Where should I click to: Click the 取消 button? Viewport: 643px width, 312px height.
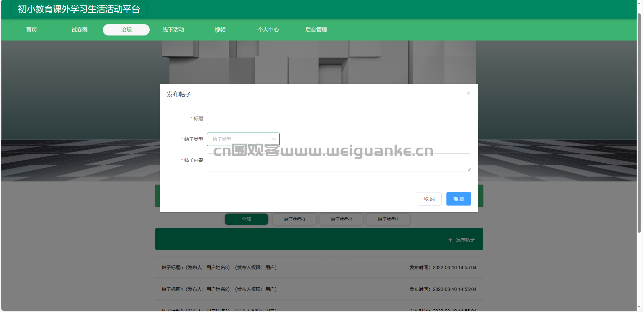(x=429, y=199)
